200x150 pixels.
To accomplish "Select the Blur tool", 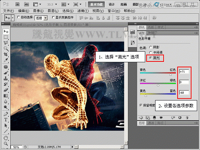I will coord(6,102).
